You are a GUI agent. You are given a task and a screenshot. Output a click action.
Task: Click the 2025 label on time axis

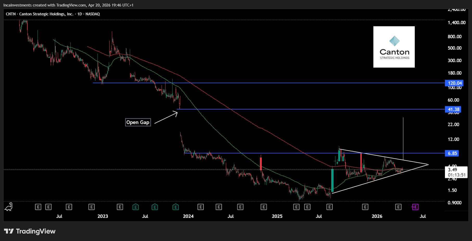[277, 216]
